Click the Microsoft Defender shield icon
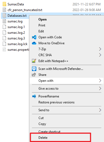This screenshot has height=142, width=104. pyautogui.click(x=34, y=69)
